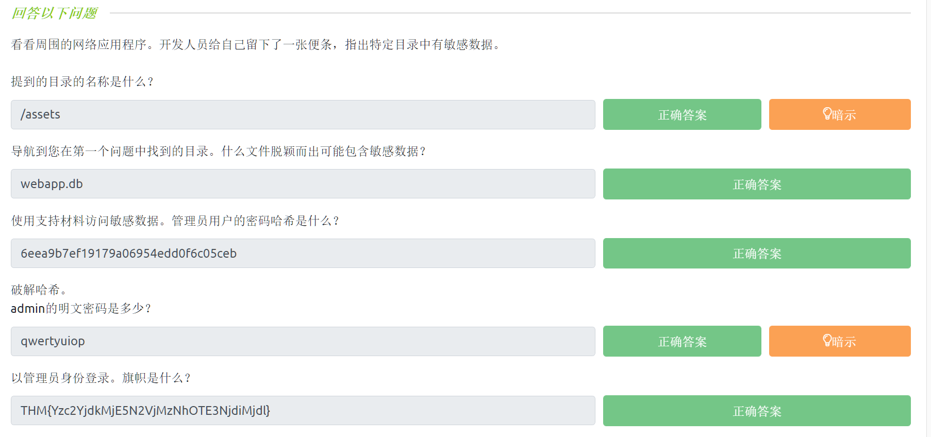Click the 正确答案 button beside the THM flag

tap(756, 411)
